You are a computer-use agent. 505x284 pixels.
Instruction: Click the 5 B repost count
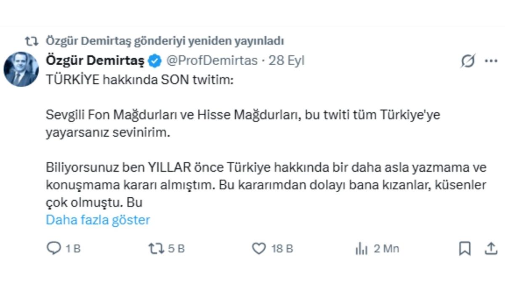[176, 249]
